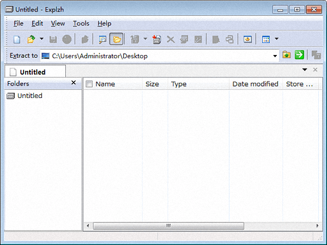The height and width of the screenshot is (245, 327).
Task: Expand the Open archive dropdown arrow
Action: 41,39
